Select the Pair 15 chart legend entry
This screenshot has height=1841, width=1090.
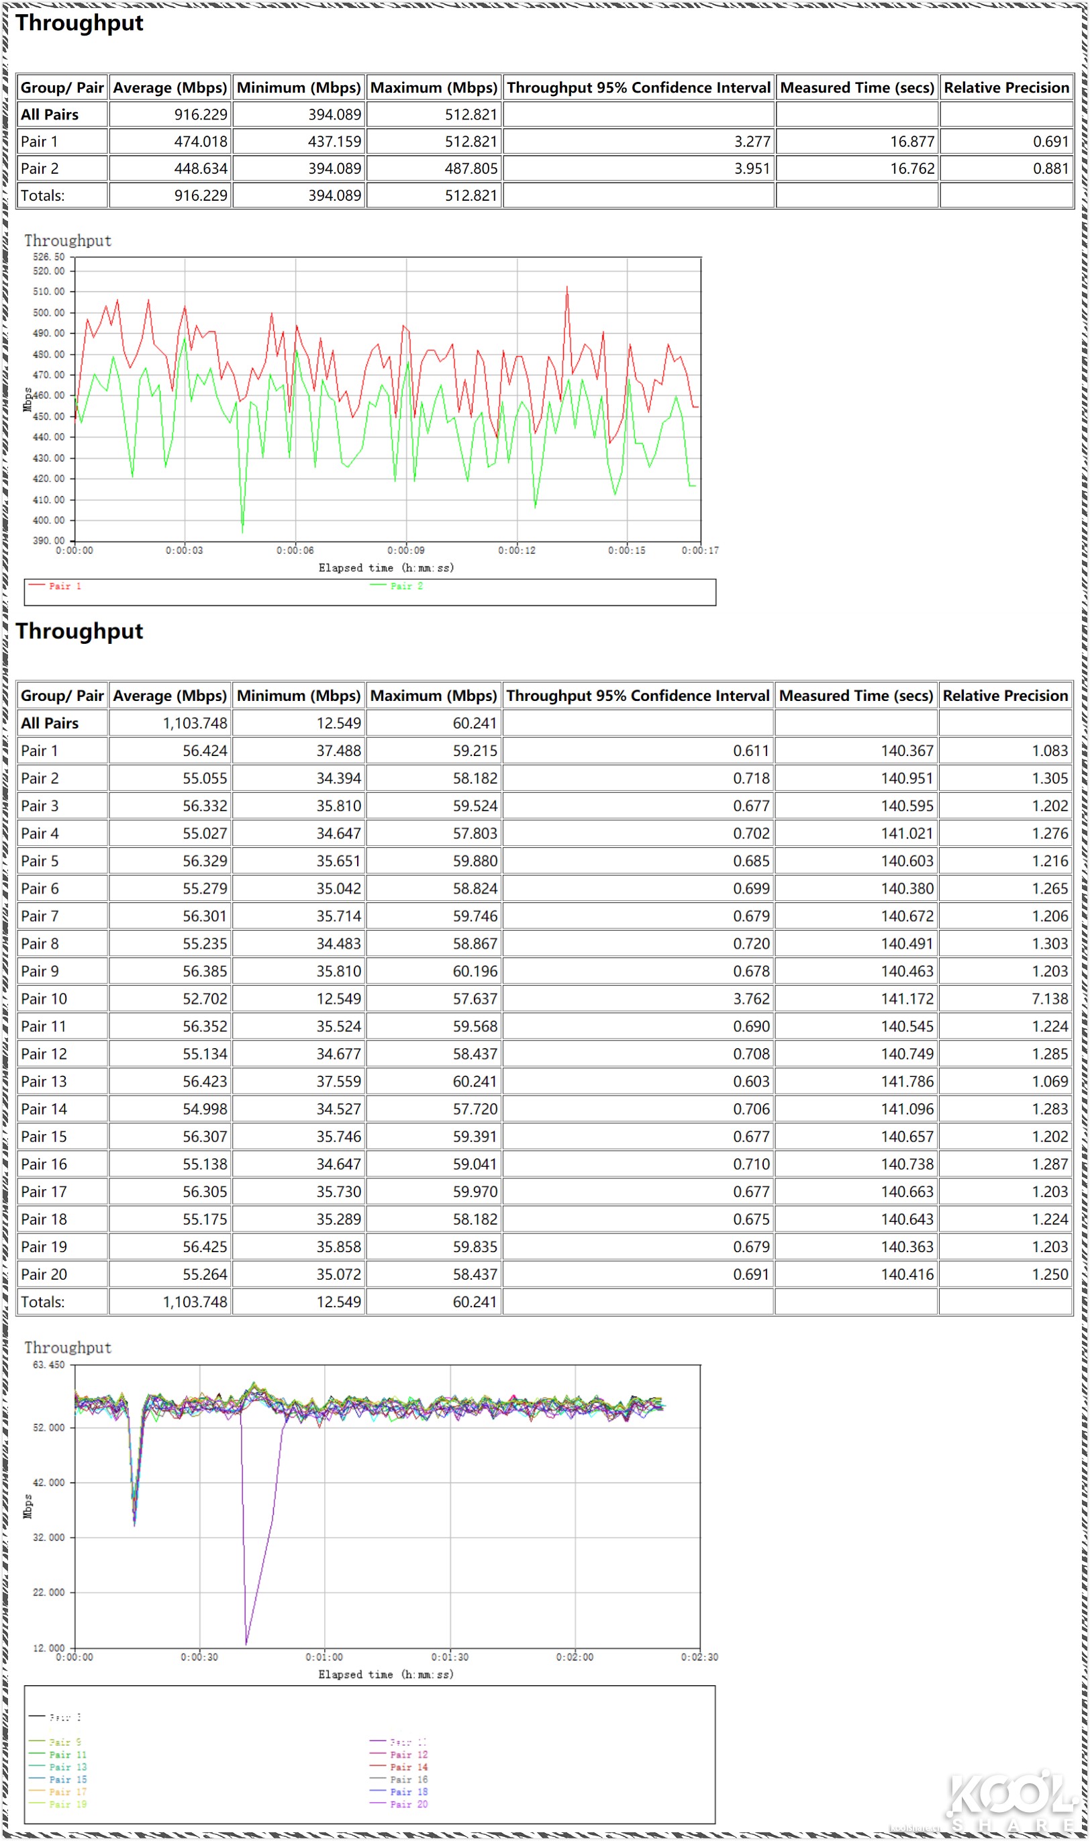[58, 1780]
